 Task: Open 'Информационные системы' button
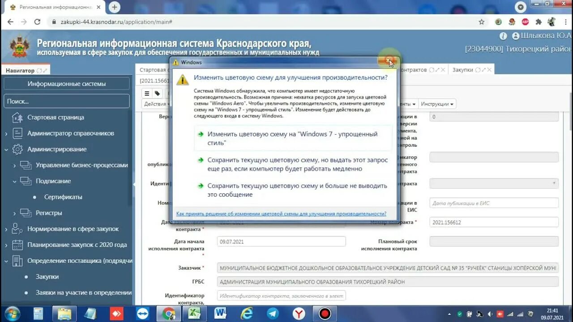(x=67, y=84)
